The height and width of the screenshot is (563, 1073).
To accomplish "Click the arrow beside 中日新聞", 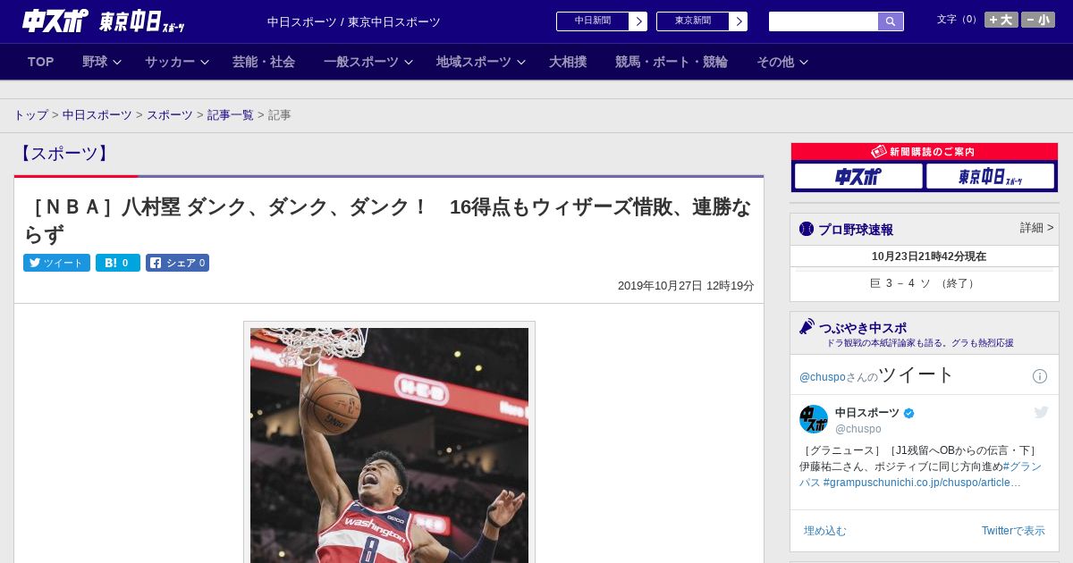I will coord(638,21).
